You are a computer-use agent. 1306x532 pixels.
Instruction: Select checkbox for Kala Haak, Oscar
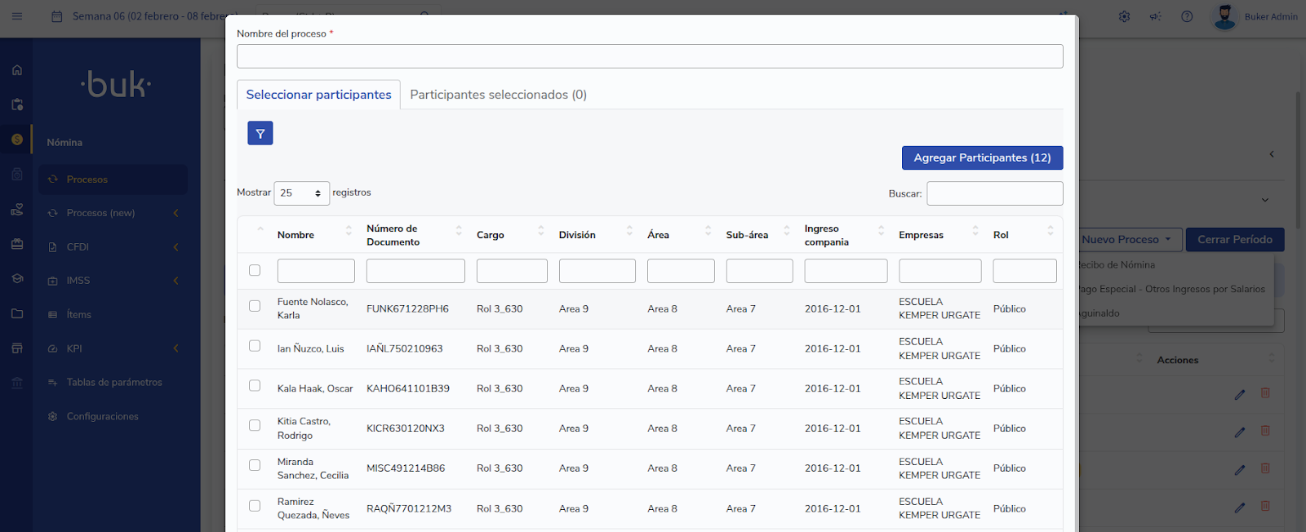(x=255, y=386)
